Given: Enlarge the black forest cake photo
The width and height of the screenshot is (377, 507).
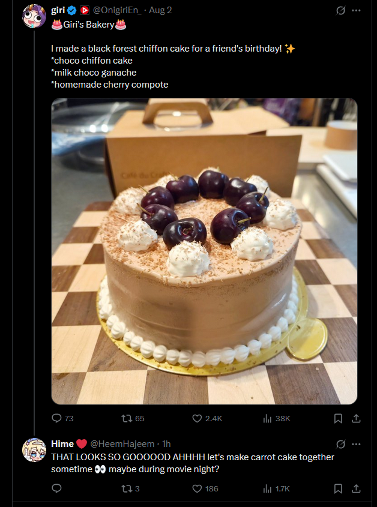Looking at the screenshot, I should 204,251.
